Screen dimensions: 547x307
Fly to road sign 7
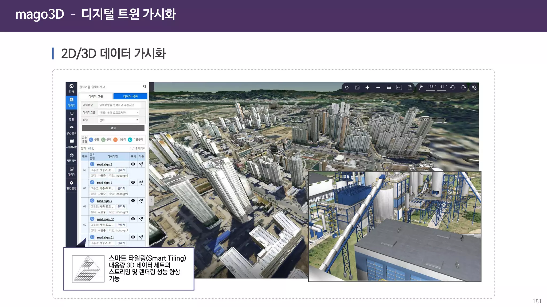pyautogui.click(x=141, y=201)
